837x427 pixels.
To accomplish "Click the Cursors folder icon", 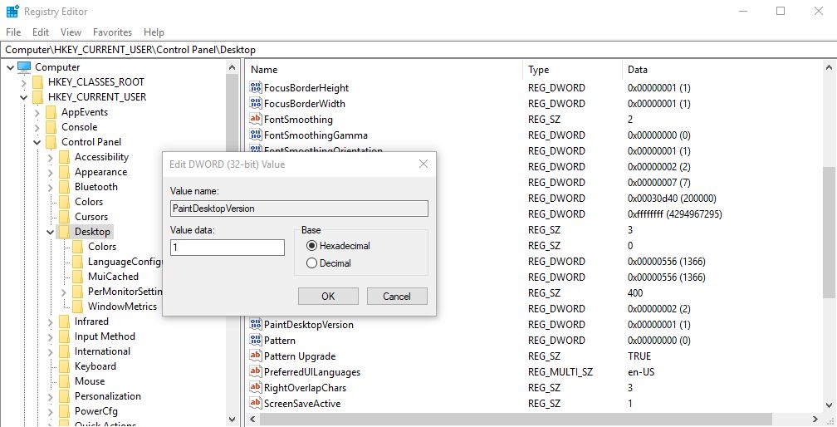I will click(x=64, y=217).
